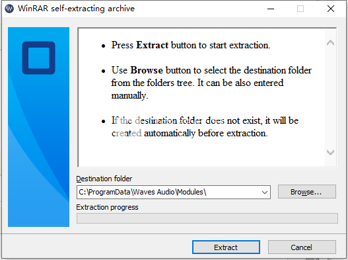Screen dimensions: 348x260
Task: Click the Destination folder label
Action: point(104,179)
